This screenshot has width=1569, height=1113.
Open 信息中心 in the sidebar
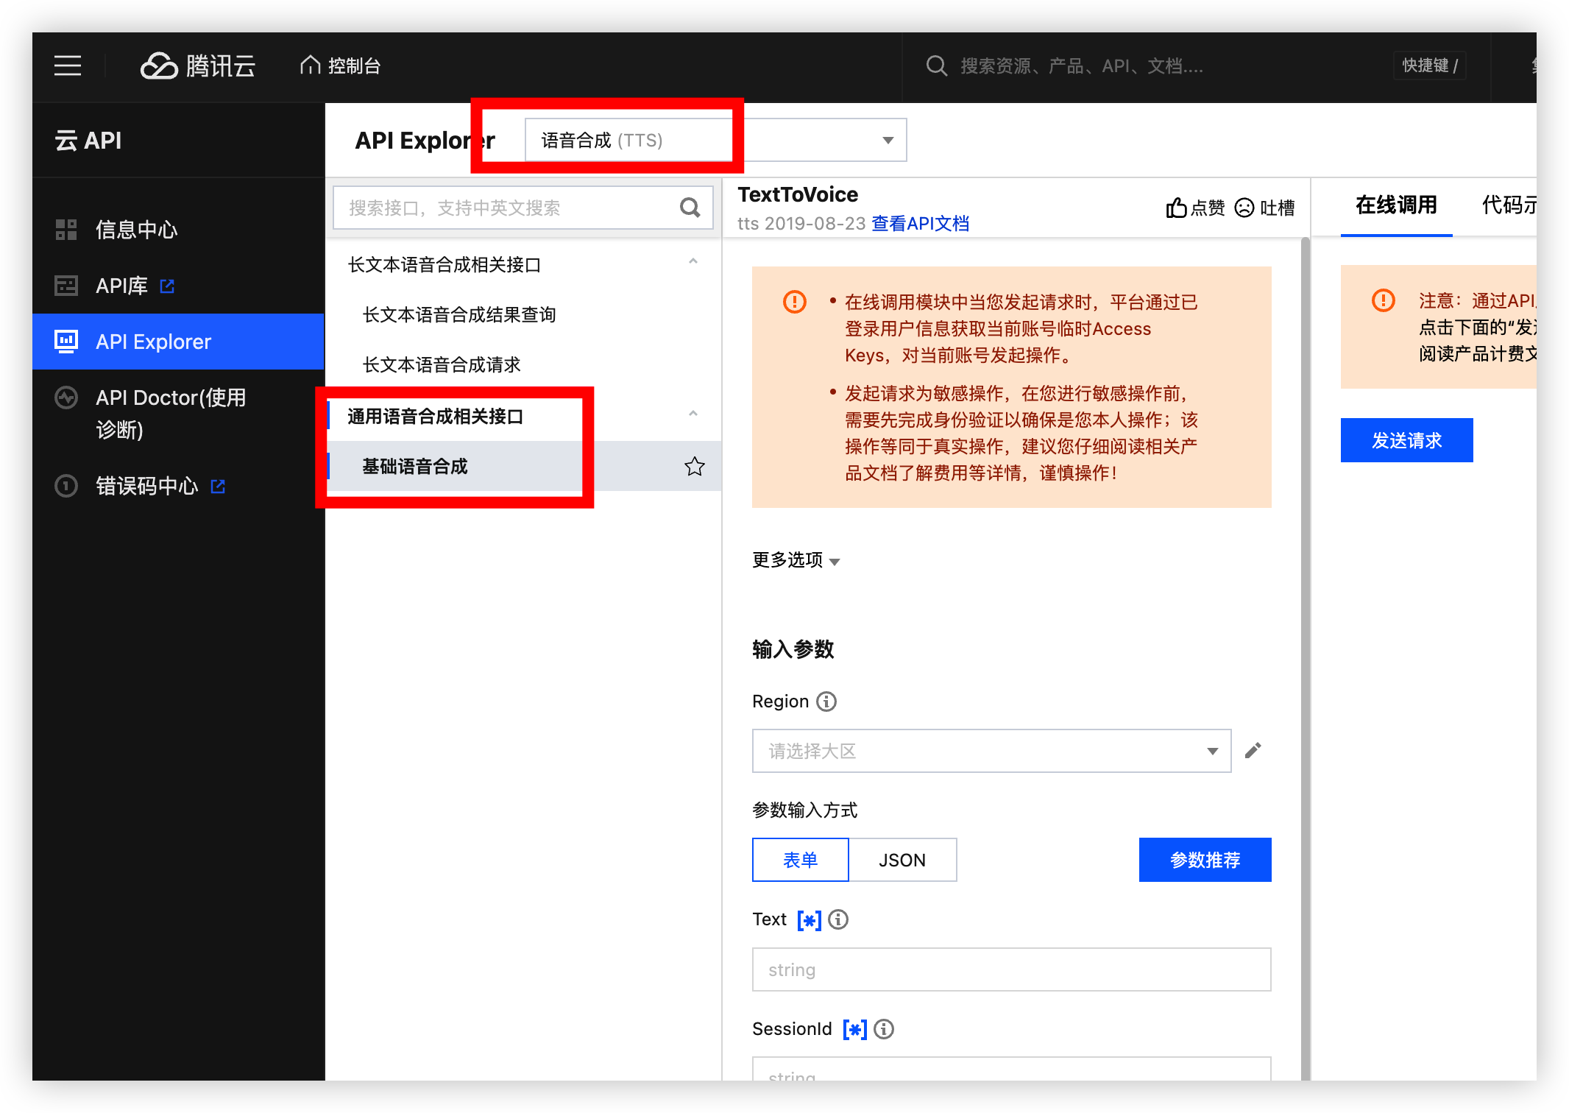click(x=178, y=230)
